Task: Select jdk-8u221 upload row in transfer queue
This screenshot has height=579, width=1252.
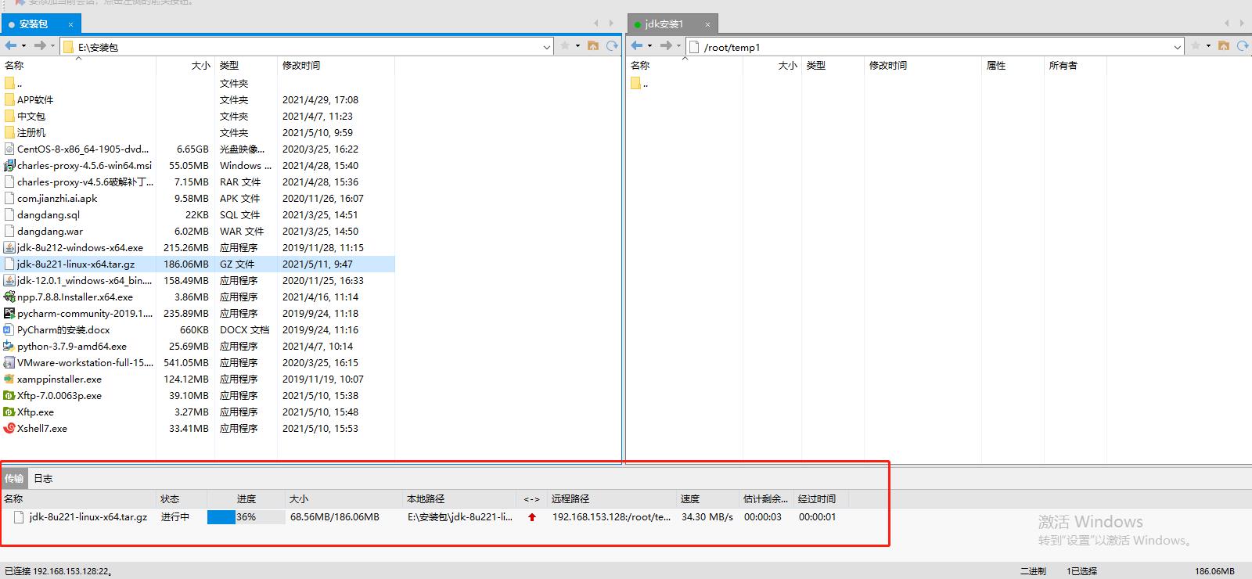Action: click(425, 517)
